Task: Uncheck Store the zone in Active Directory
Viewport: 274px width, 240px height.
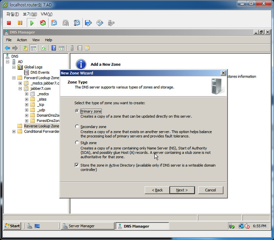Action: tap(77, 165)
